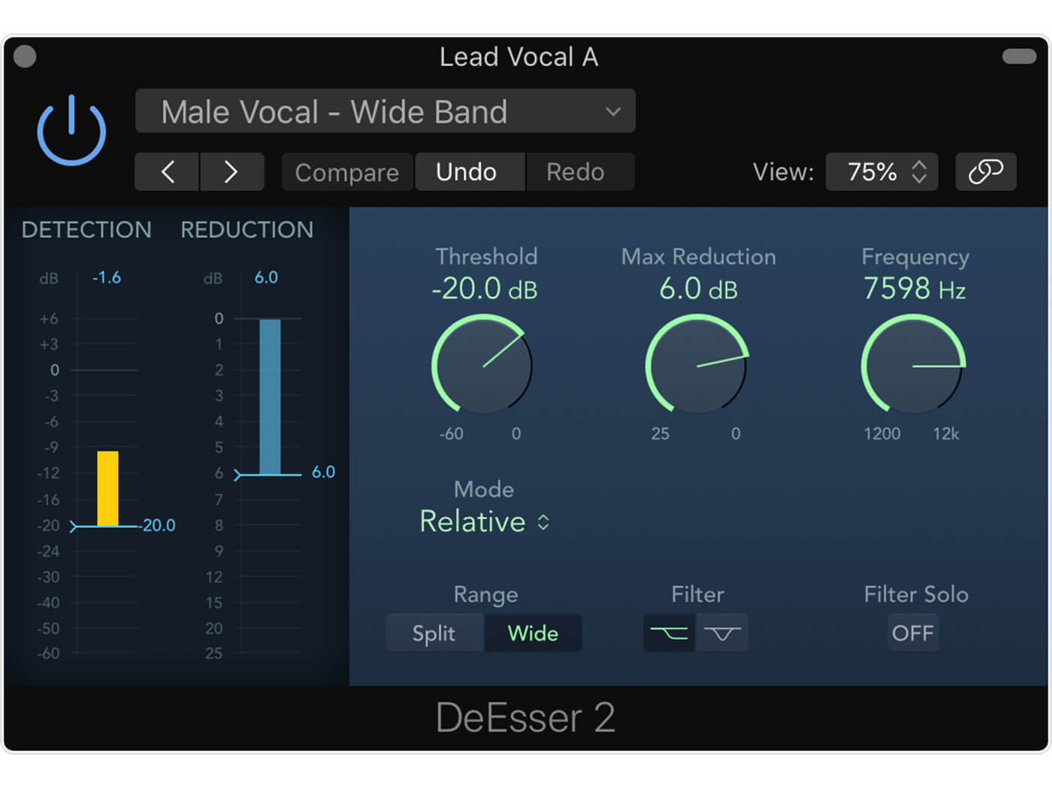Click the blue reduction meter bar

pyautogui.click(x=270, y=397)
